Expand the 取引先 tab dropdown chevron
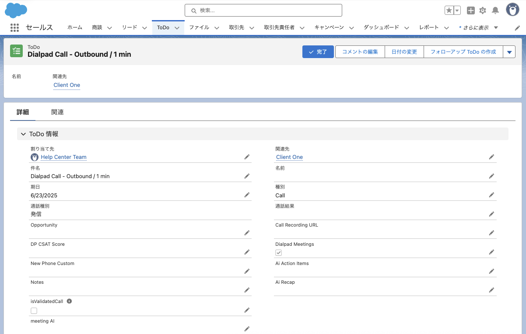The width and height of the screenshot is (526, 334). coord(252,28)
